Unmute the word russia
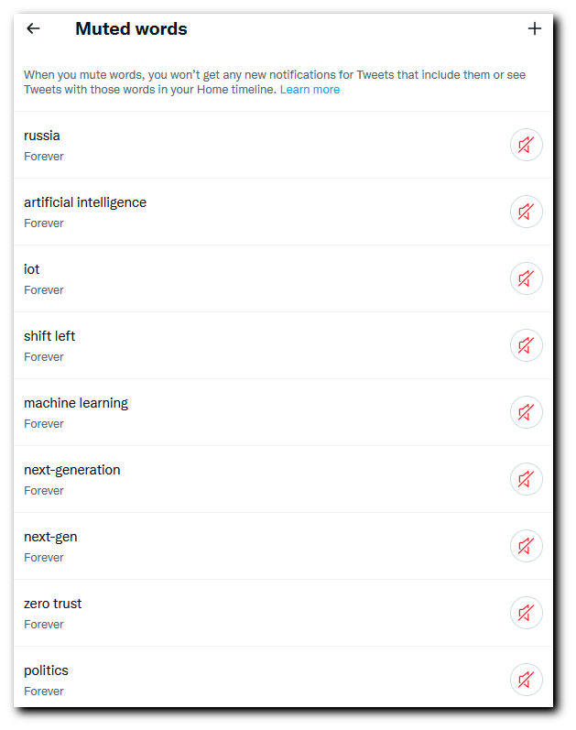Viewport: 576px width, 730px height. pyautogui.click(x=526, y=145)
